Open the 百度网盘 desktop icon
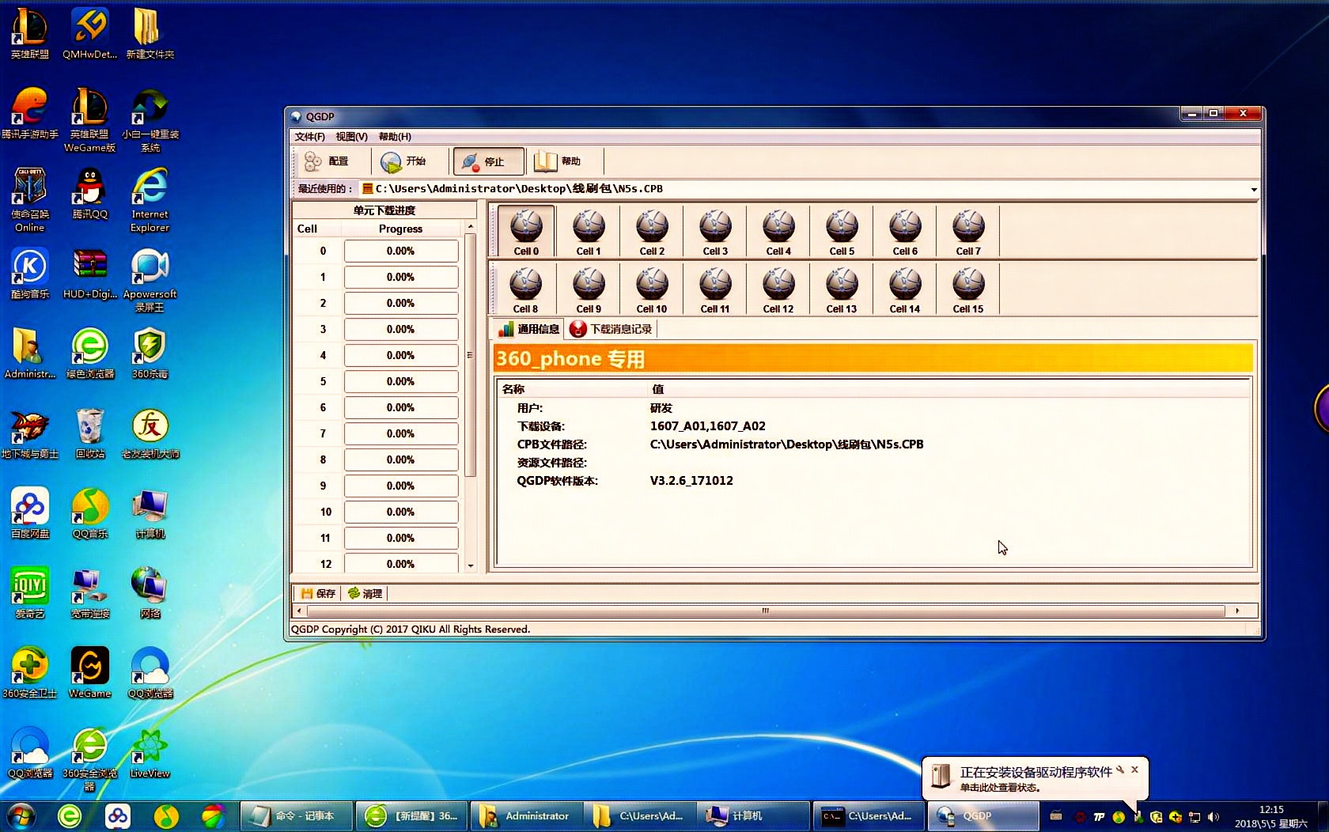1329x832 pixels. click(29, 513)
